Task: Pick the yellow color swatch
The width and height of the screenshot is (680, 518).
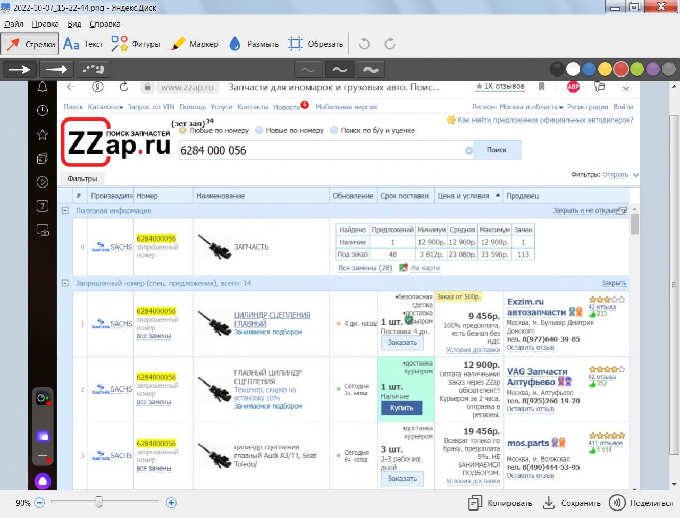Action: click(x=605, y=69)
